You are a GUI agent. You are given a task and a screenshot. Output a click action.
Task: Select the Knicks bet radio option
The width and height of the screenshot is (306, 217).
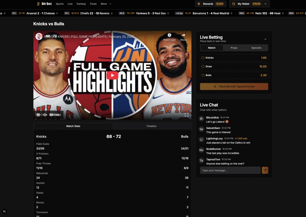point(203,58)
